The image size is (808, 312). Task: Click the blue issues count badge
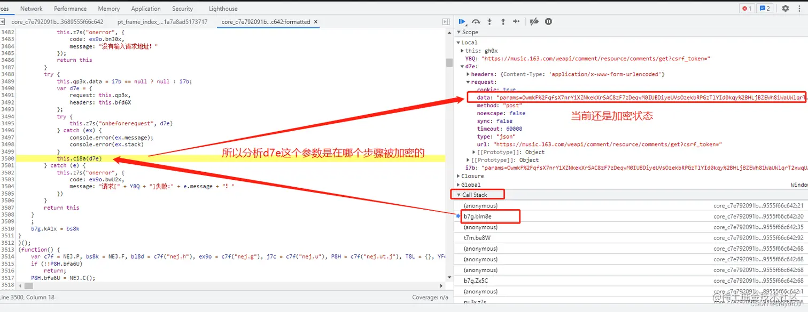click(x=765, y=8)
